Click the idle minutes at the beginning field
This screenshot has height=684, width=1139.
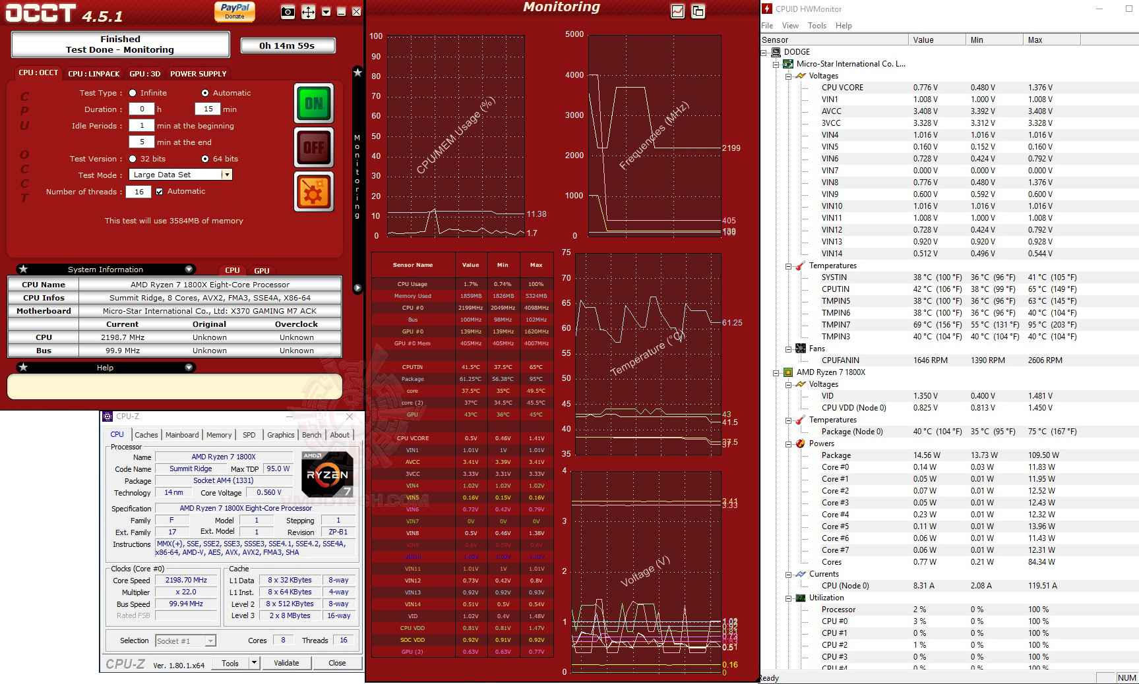pos(141,126)
